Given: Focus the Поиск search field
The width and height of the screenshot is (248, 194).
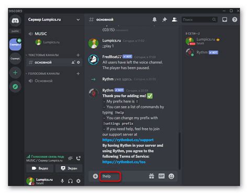Looking at the screenshot, I should tap(199, 20).
